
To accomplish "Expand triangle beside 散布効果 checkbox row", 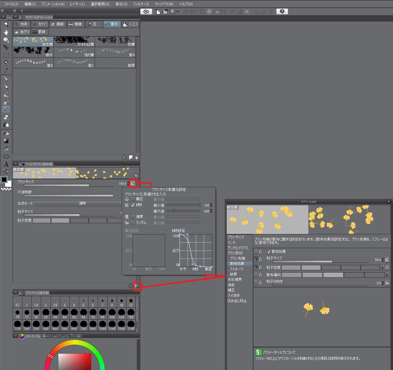I will pos(260,252).
